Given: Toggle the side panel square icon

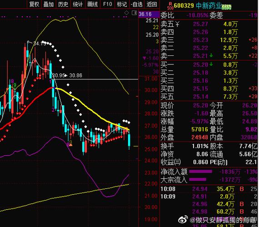Looking at the screenshot, I should [x=134, y=13].
